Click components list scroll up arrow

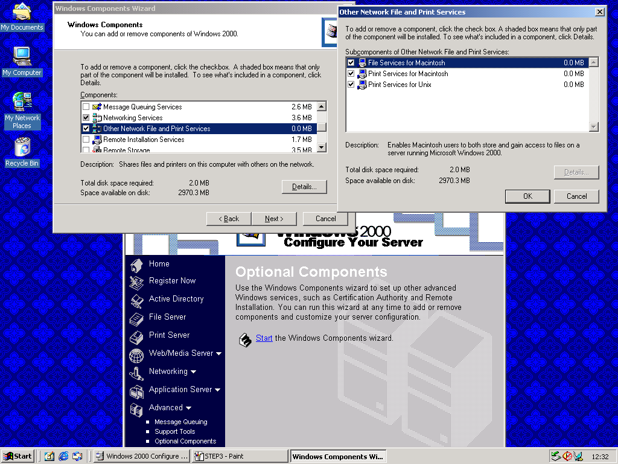pos(322,106)
